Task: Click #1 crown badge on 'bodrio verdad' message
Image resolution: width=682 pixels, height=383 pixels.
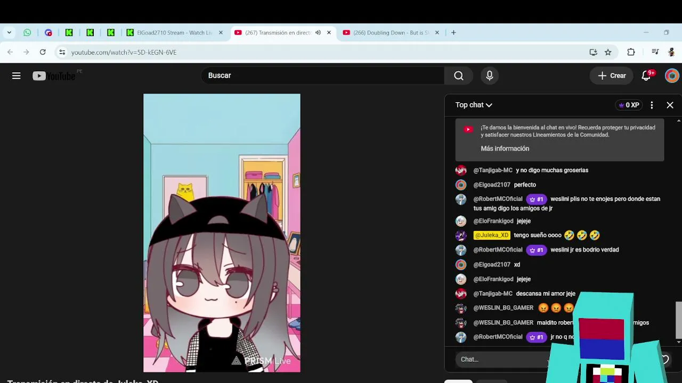Action: [x=537, y=250]
